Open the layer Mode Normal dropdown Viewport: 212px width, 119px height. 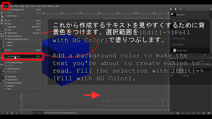click(202, 61)
